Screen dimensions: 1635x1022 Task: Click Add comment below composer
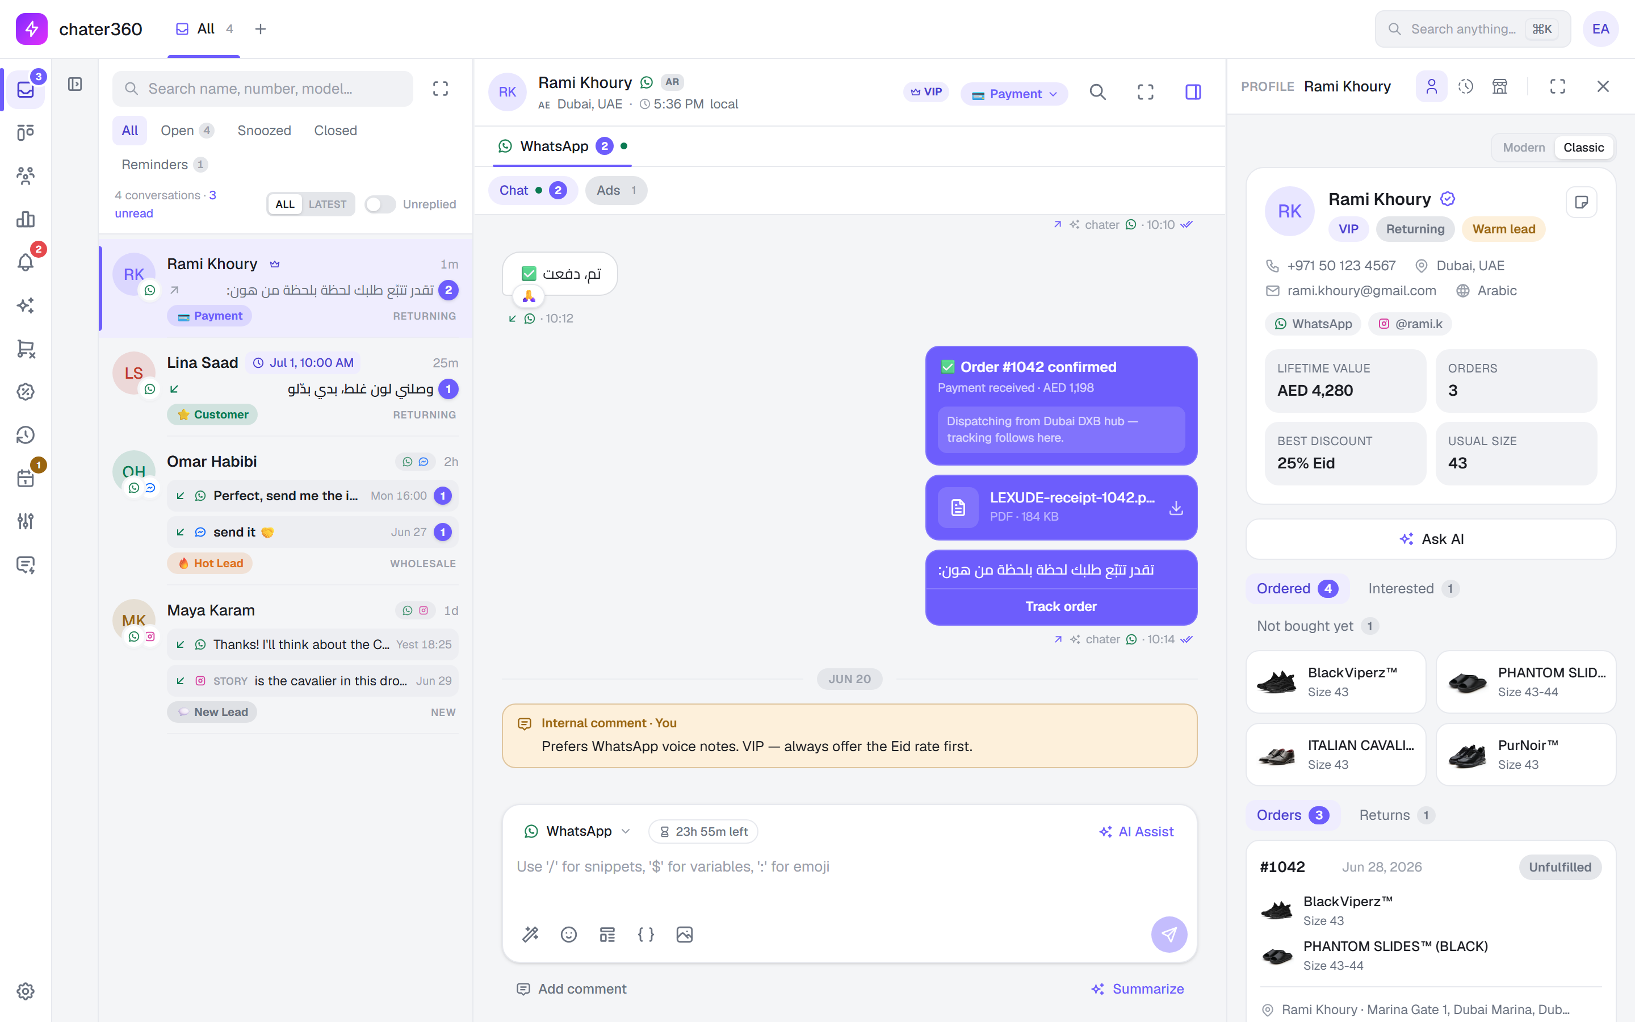click(x=572, y=989)
